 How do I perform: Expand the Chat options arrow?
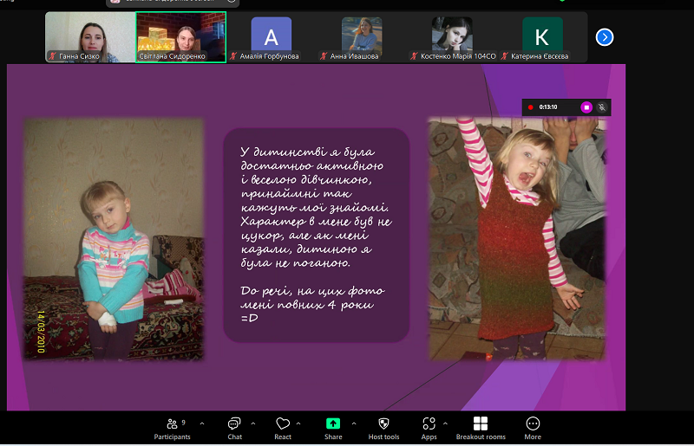253,423
